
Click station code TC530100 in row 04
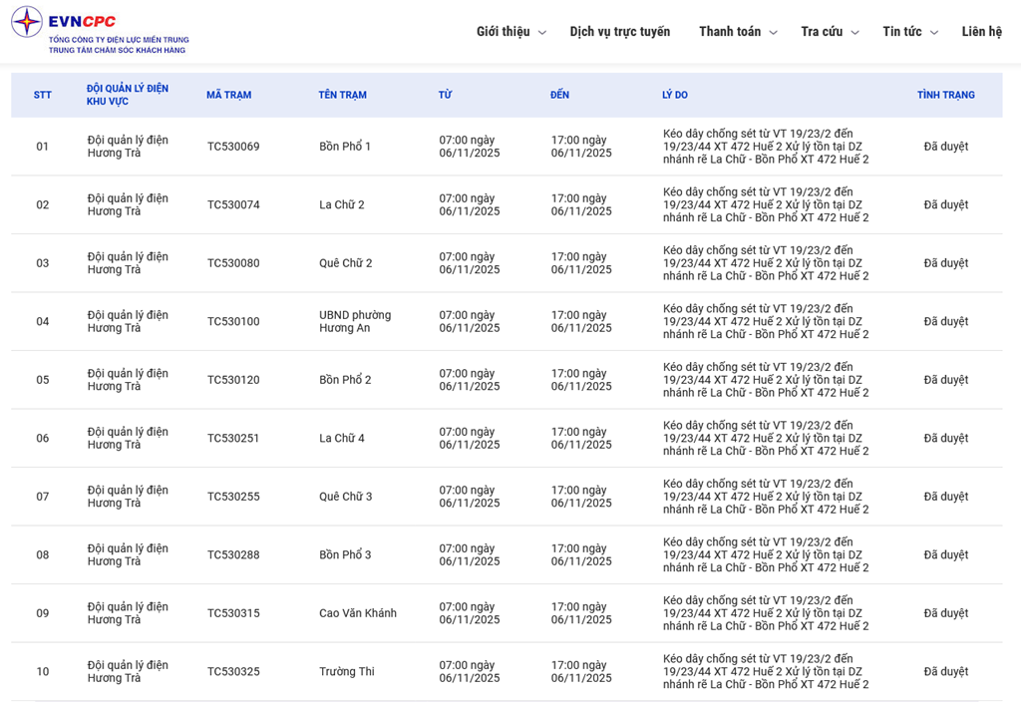coord(233,322)
